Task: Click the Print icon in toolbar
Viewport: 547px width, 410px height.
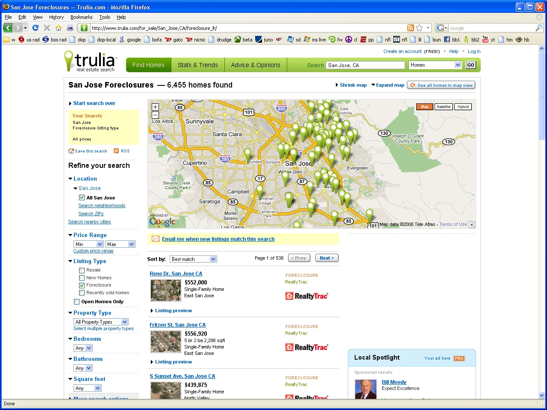Action: pyautogui.click(x=70, y=28)
